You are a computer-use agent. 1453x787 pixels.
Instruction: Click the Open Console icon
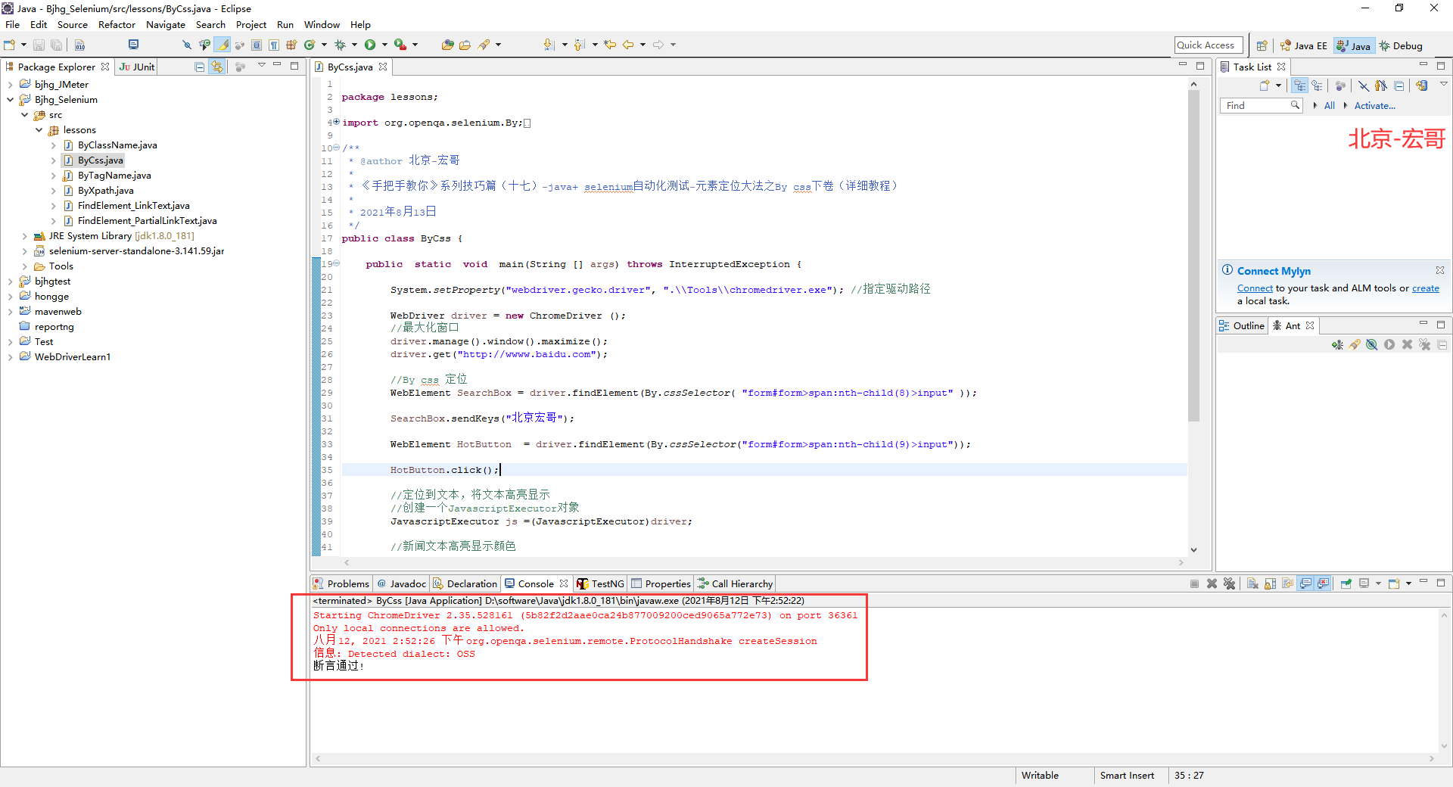pyautogui.click(x=1394, y=583)
